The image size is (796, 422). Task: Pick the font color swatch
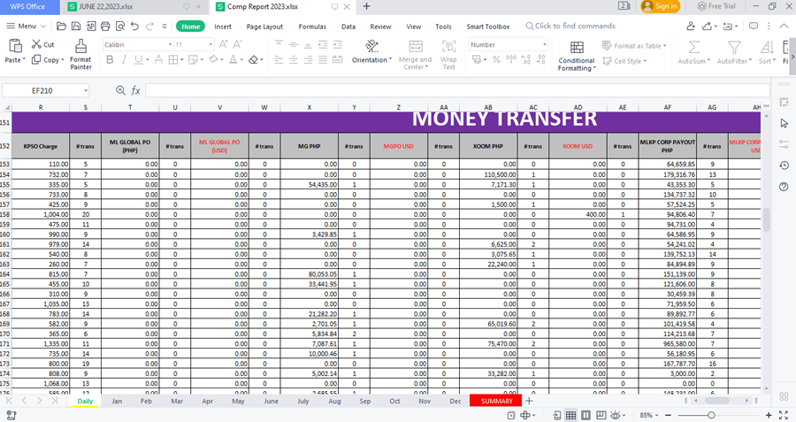(233, 60)
